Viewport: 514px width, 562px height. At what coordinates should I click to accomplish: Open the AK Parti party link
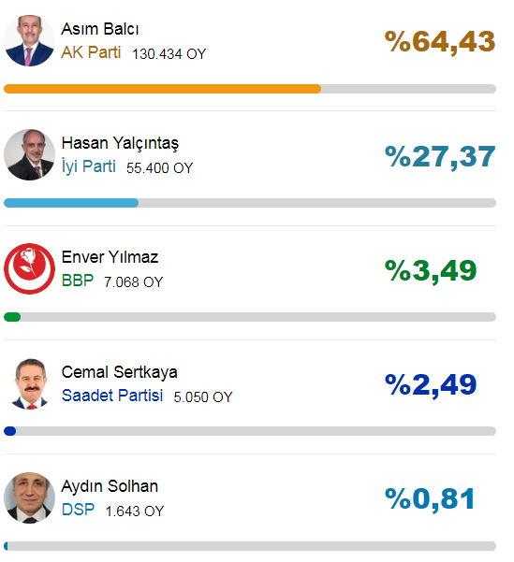91,52
